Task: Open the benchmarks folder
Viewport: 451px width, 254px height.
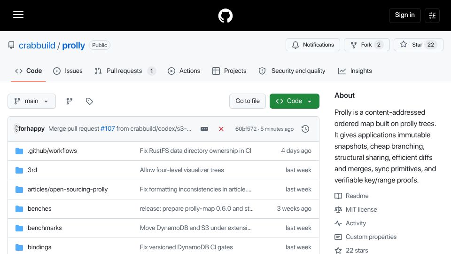Action: (45, 228)
